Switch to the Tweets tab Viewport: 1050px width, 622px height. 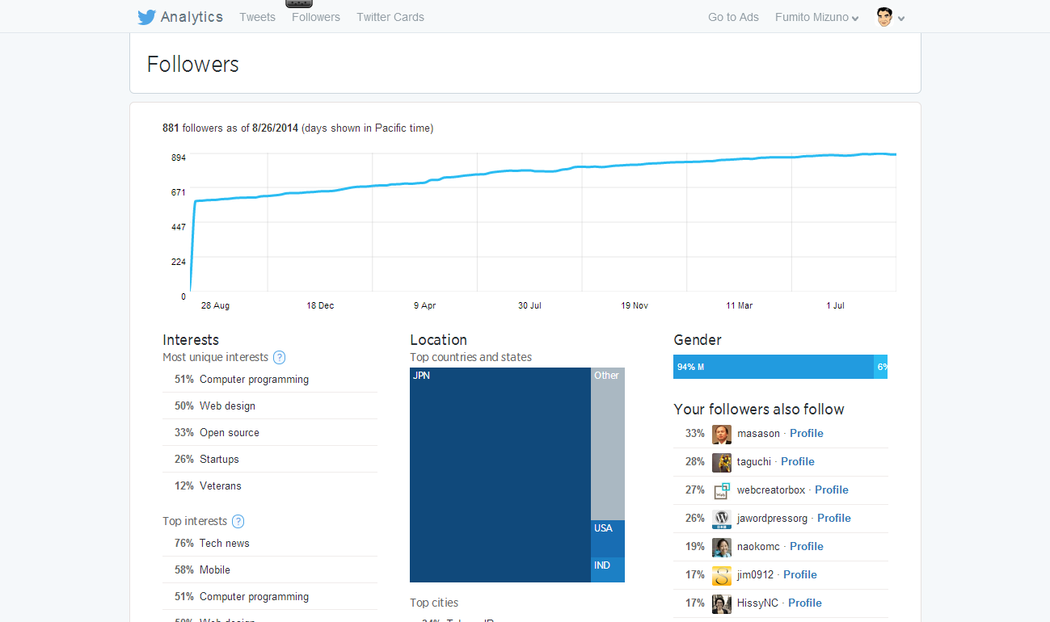coord(257,17)
